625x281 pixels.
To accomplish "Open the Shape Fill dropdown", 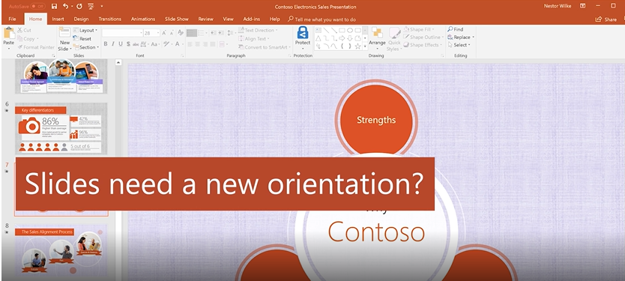I will click(x=419, y=29).
